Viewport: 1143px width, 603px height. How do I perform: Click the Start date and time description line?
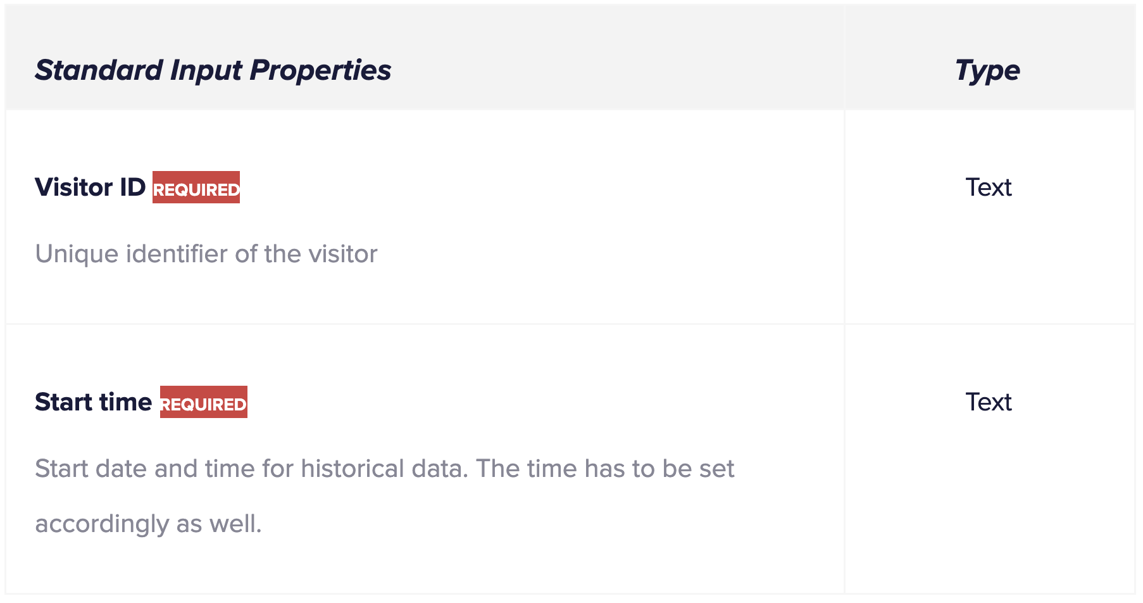(385, 469)
